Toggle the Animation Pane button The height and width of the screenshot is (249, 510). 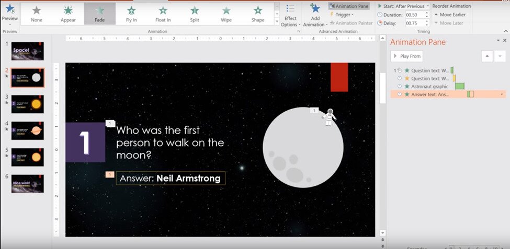click(x=349, y=6)
